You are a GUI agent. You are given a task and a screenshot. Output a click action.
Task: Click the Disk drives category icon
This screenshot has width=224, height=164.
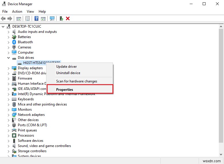(14, 58)
